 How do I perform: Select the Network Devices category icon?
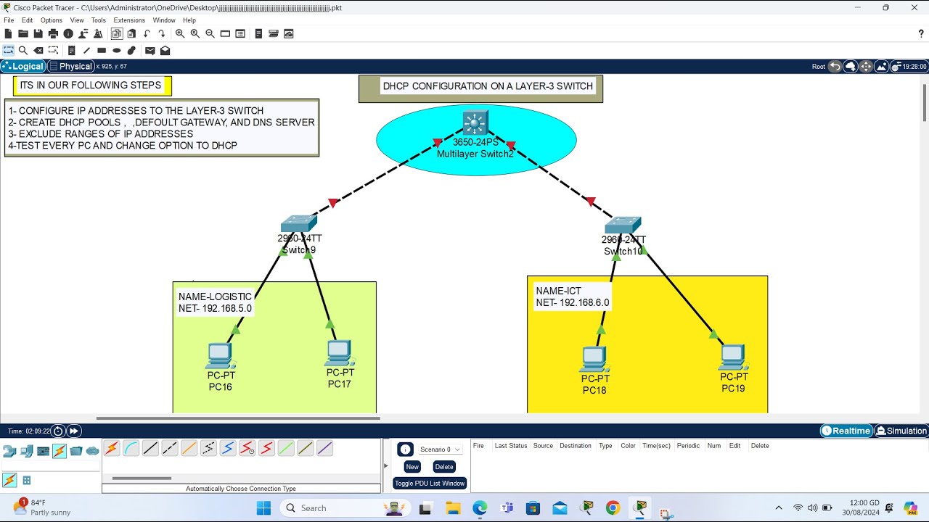tap(9, 451)
